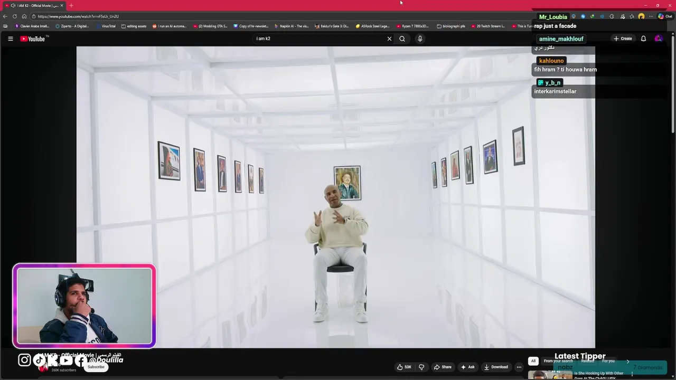Like the video with 53K likes

tap(404, 367)
